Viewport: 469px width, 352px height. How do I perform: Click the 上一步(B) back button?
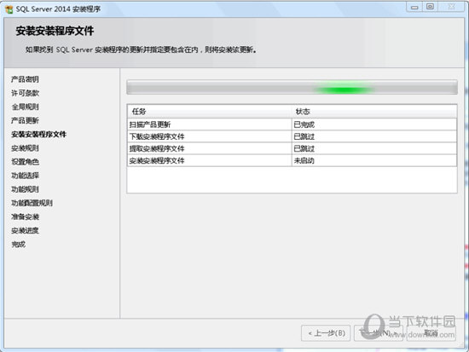click(326, 333)
